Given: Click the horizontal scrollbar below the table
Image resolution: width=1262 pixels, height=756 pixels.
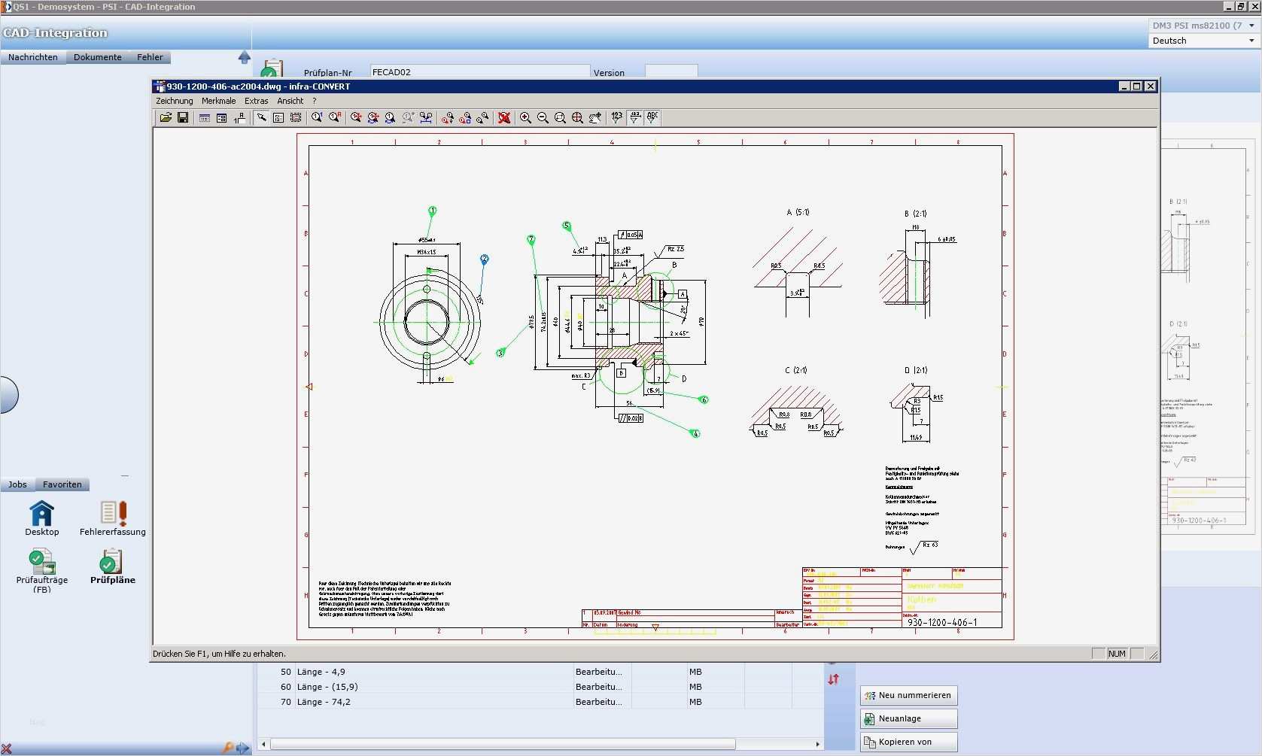Looking at the screenshot, I should 503,744.
